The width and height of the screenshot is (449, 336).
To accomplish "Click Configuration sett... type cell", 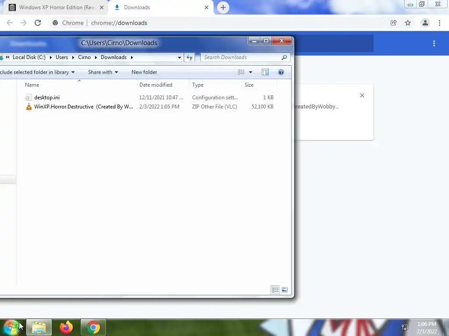I will [x=215, y=98].
